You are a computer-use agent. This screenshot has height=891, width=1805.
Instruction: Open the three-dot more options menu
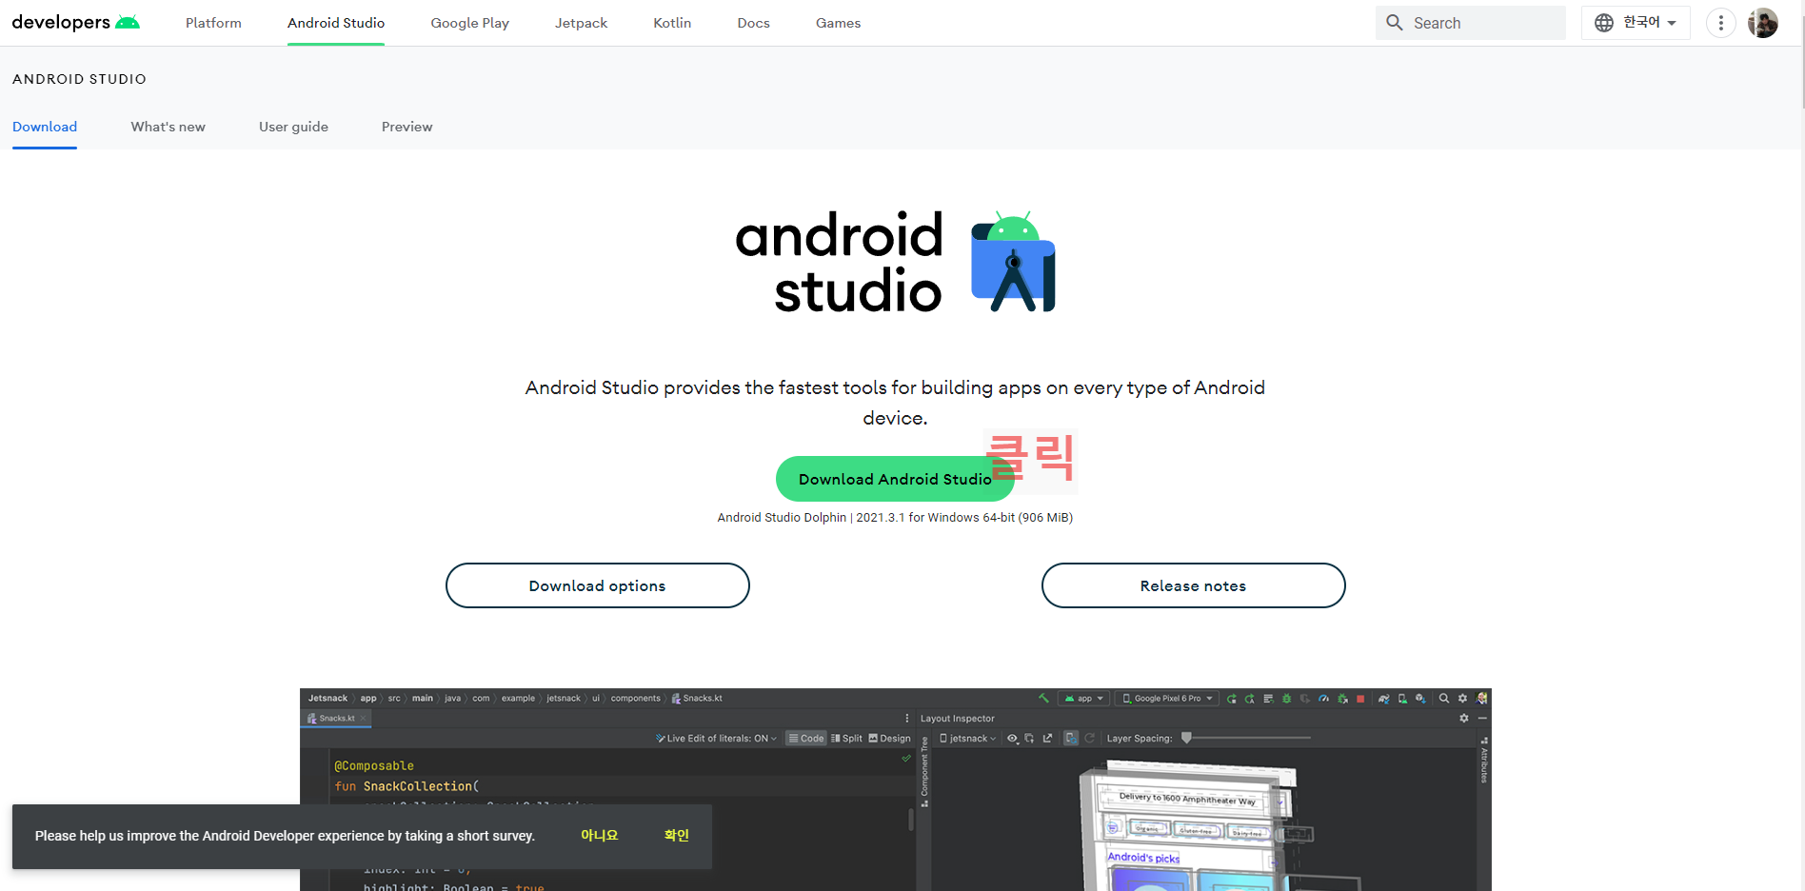point(1720,23)
